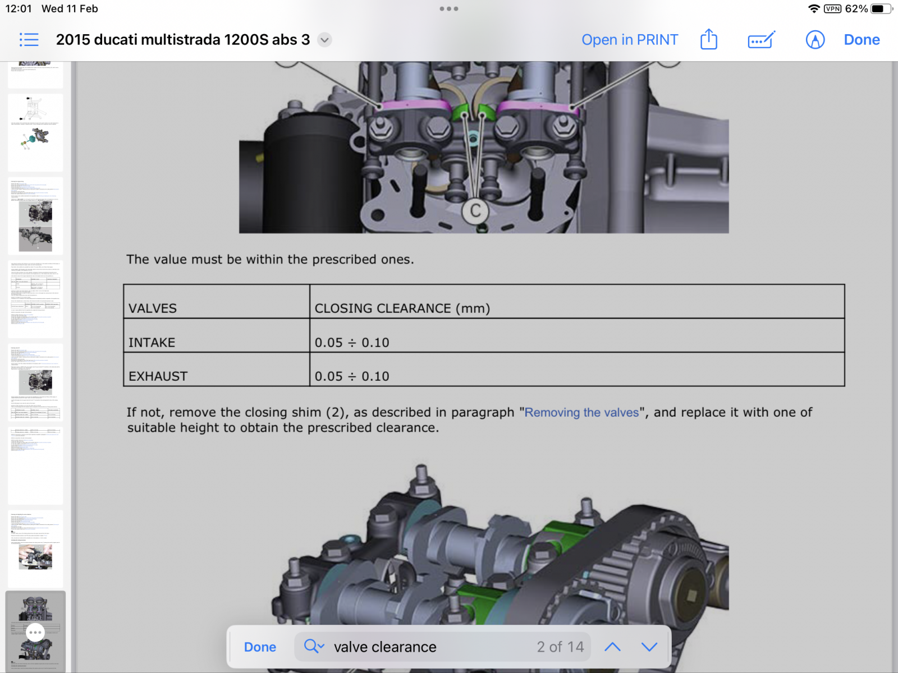This screenshot has height=673, width=898.
Task: Tap the ellipsis on the selected page thumbnail
Action: coord(35,632)
